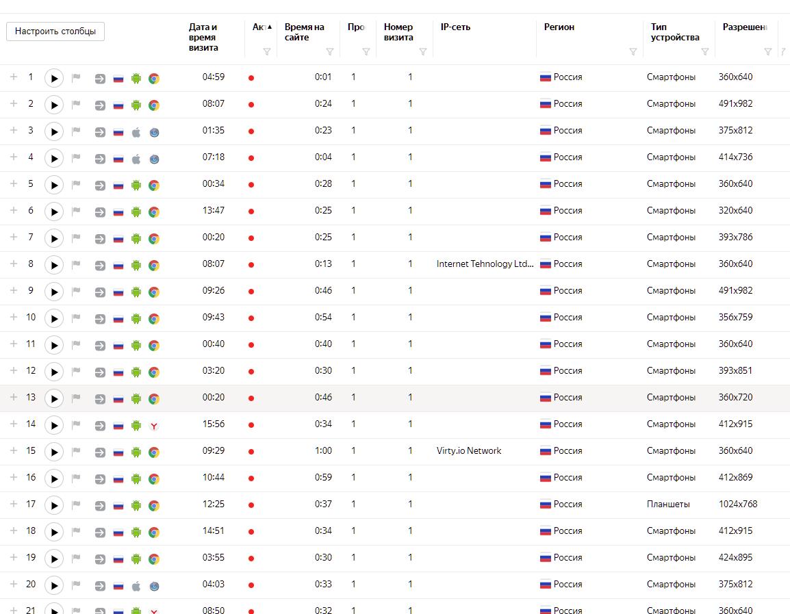Image resolution: width=790 pixels, height=614 pixels.
Task: Click the Настроить столбцы button
Action: (x=55, y=31)
